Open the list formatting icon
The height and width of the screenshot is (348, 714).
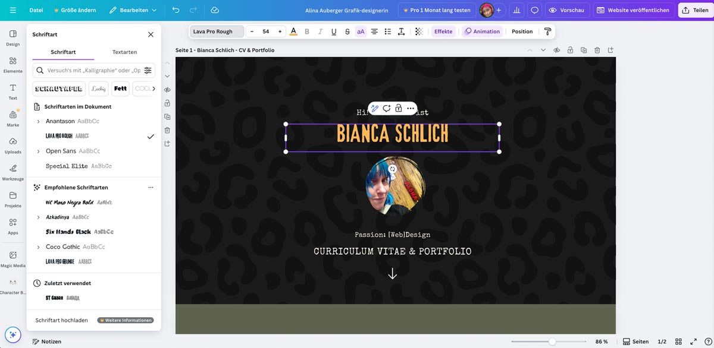coord(388,31)
